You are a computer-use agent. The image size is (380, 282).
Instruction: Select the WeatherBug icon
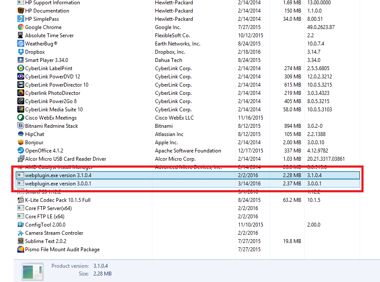(x=21, y=44)
